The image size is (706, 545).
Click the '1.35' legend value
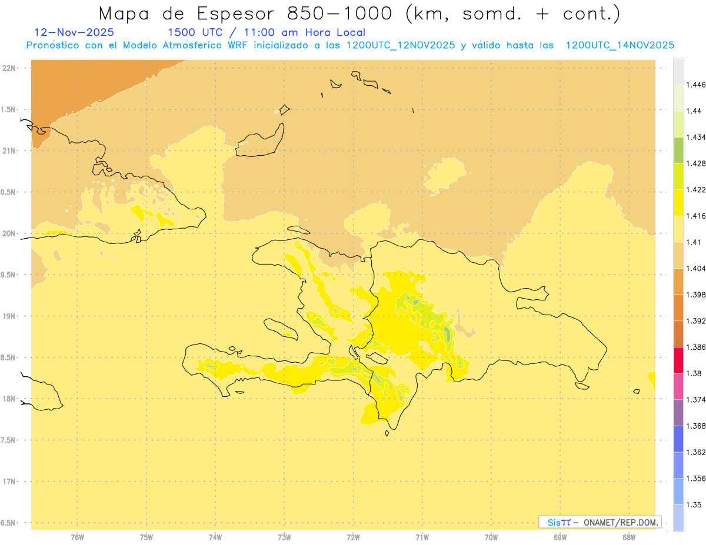tap(694, 504)
